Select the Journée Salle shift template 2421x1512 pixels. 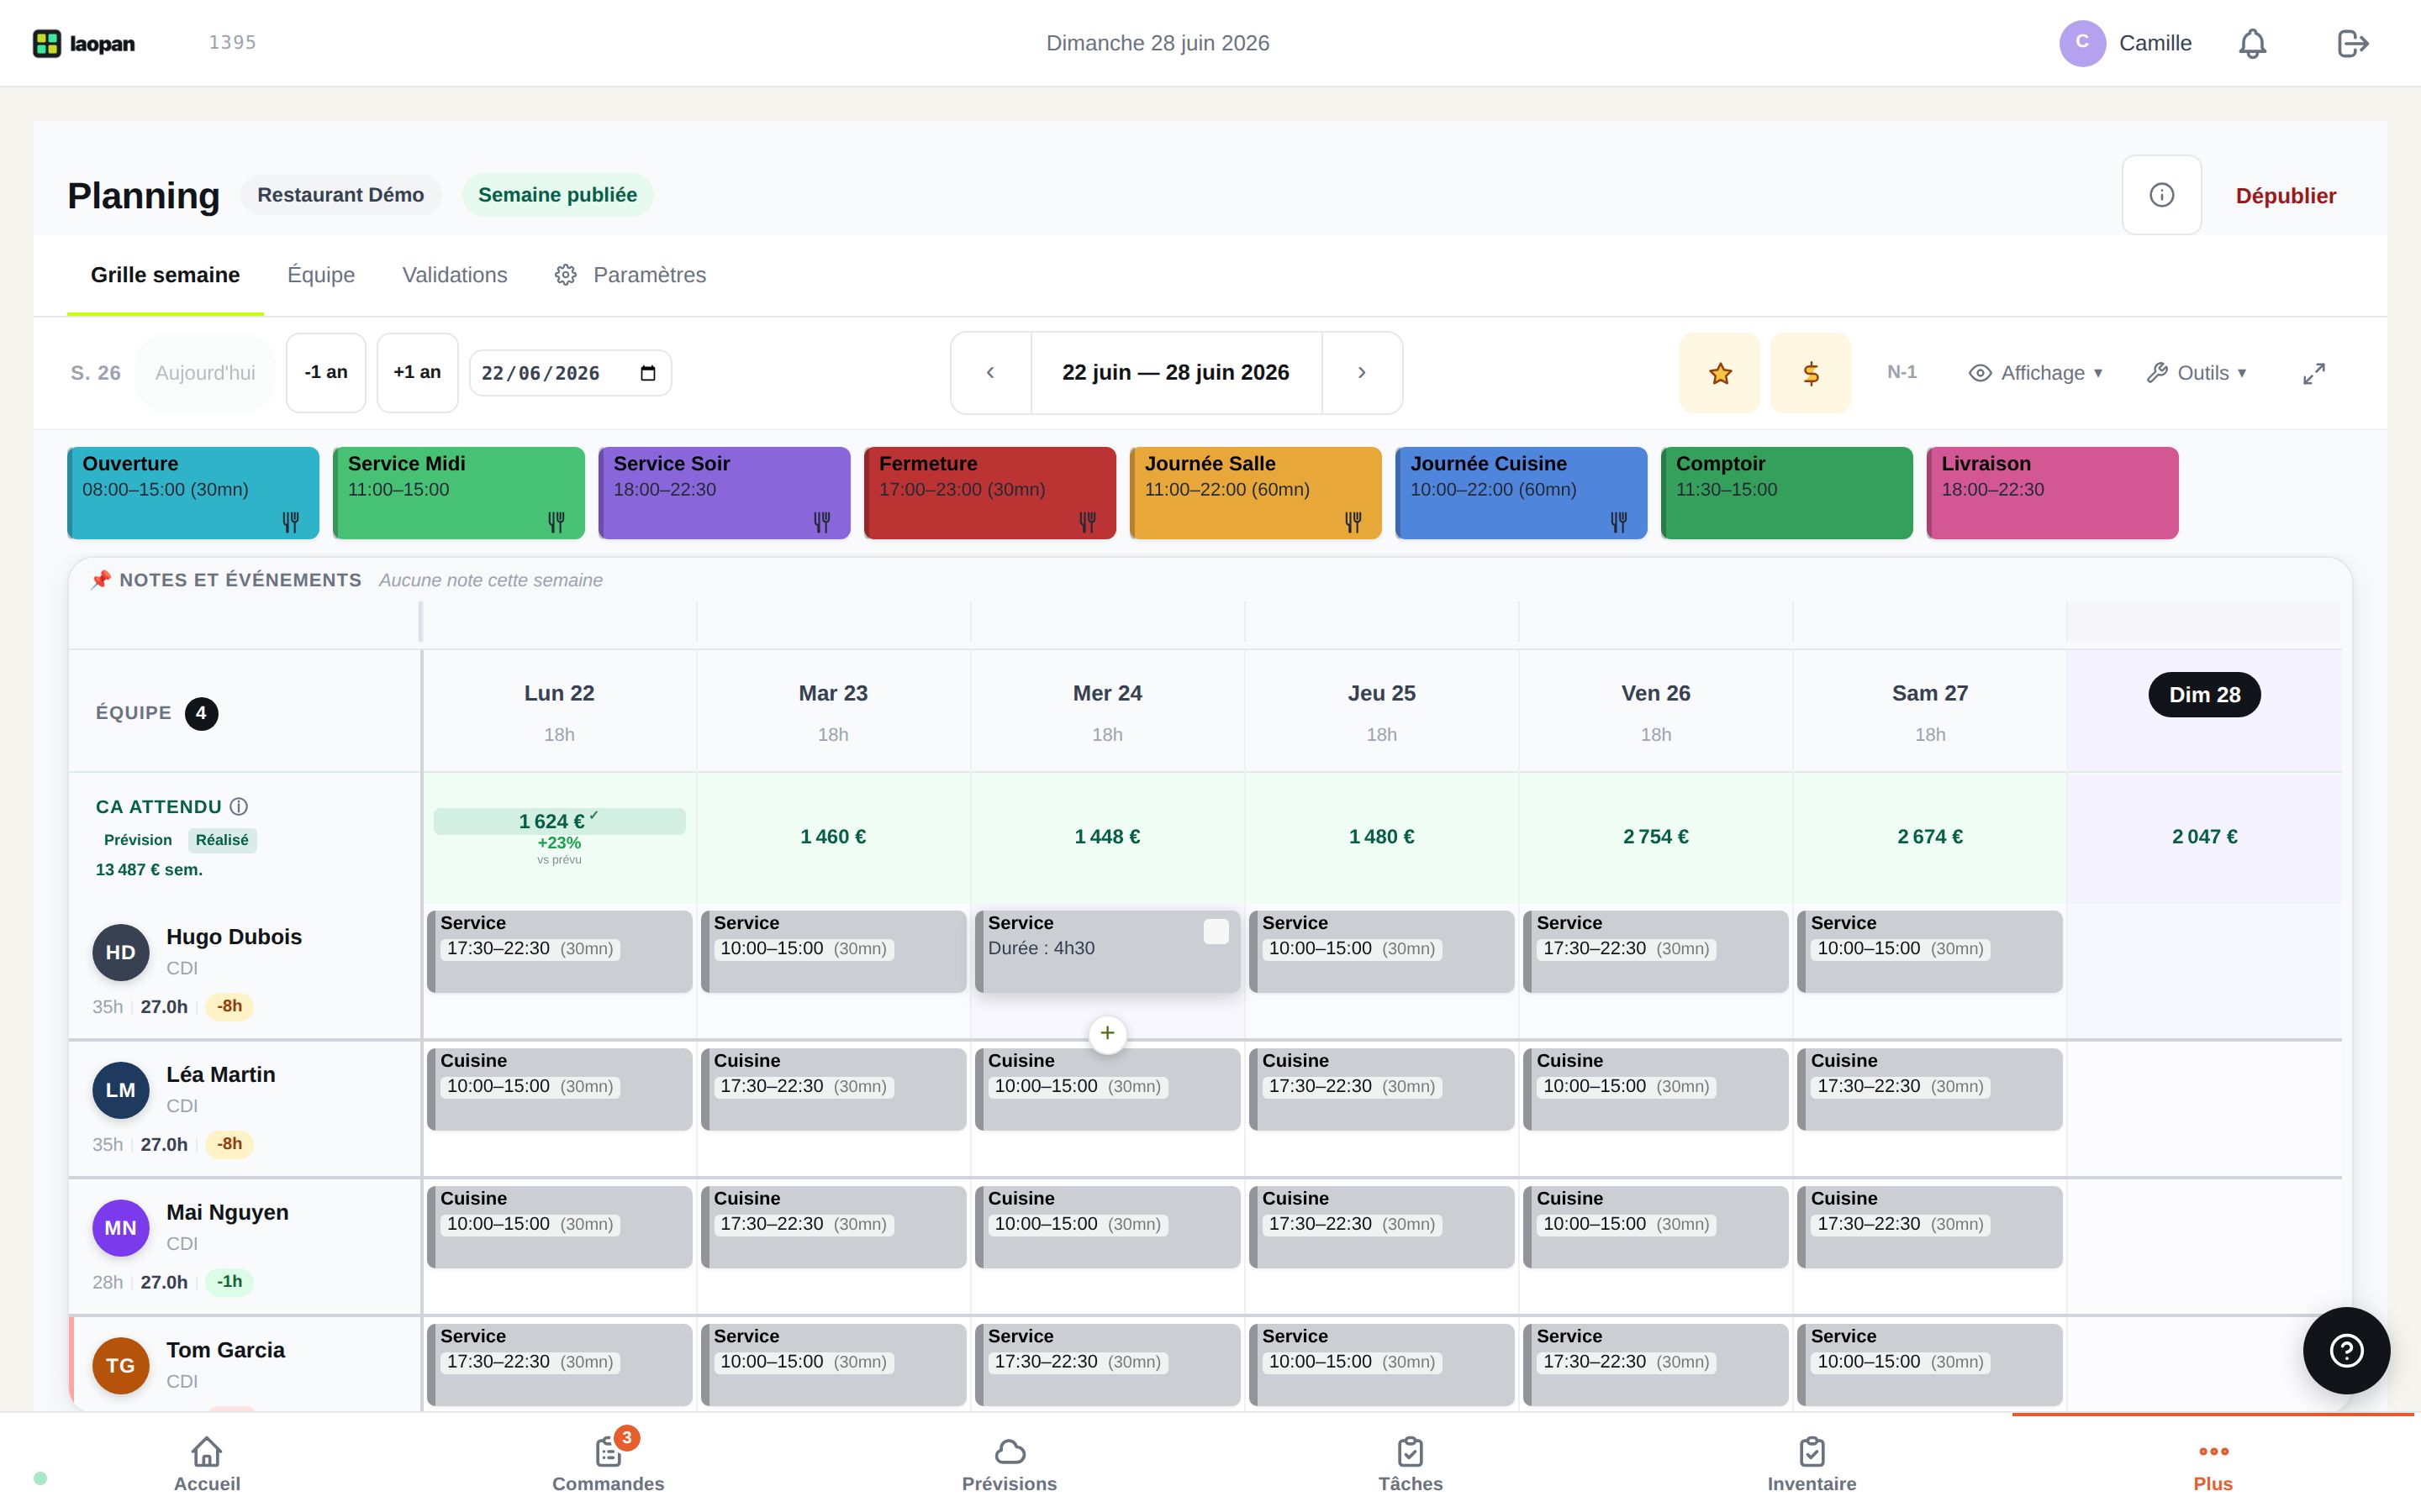pyautogui.click(x=1256, y=493)
